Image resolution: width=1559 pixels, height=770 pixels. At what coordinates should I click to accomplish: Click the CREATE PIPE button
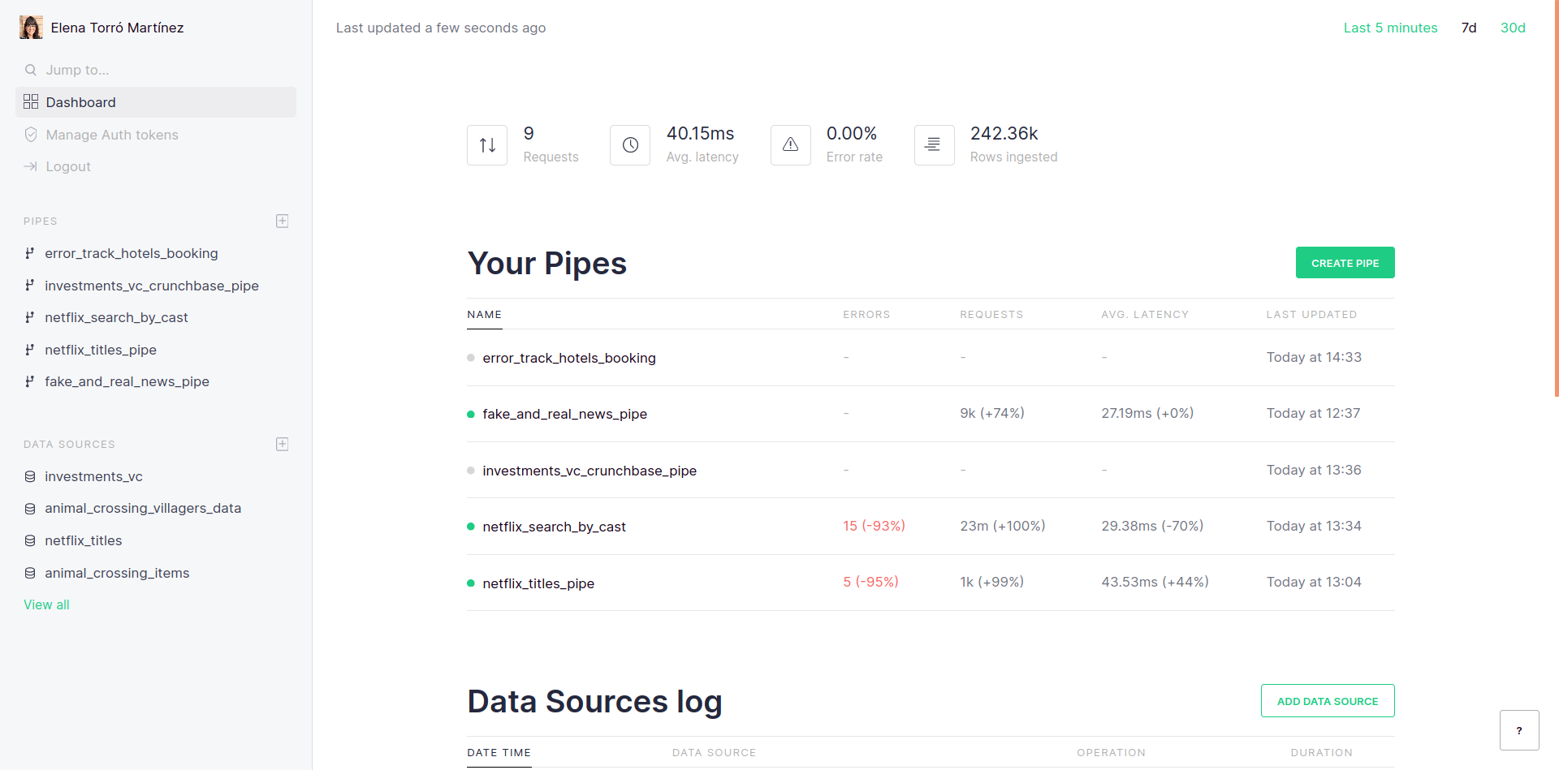pyautogui.click(x=1345, y=262)
